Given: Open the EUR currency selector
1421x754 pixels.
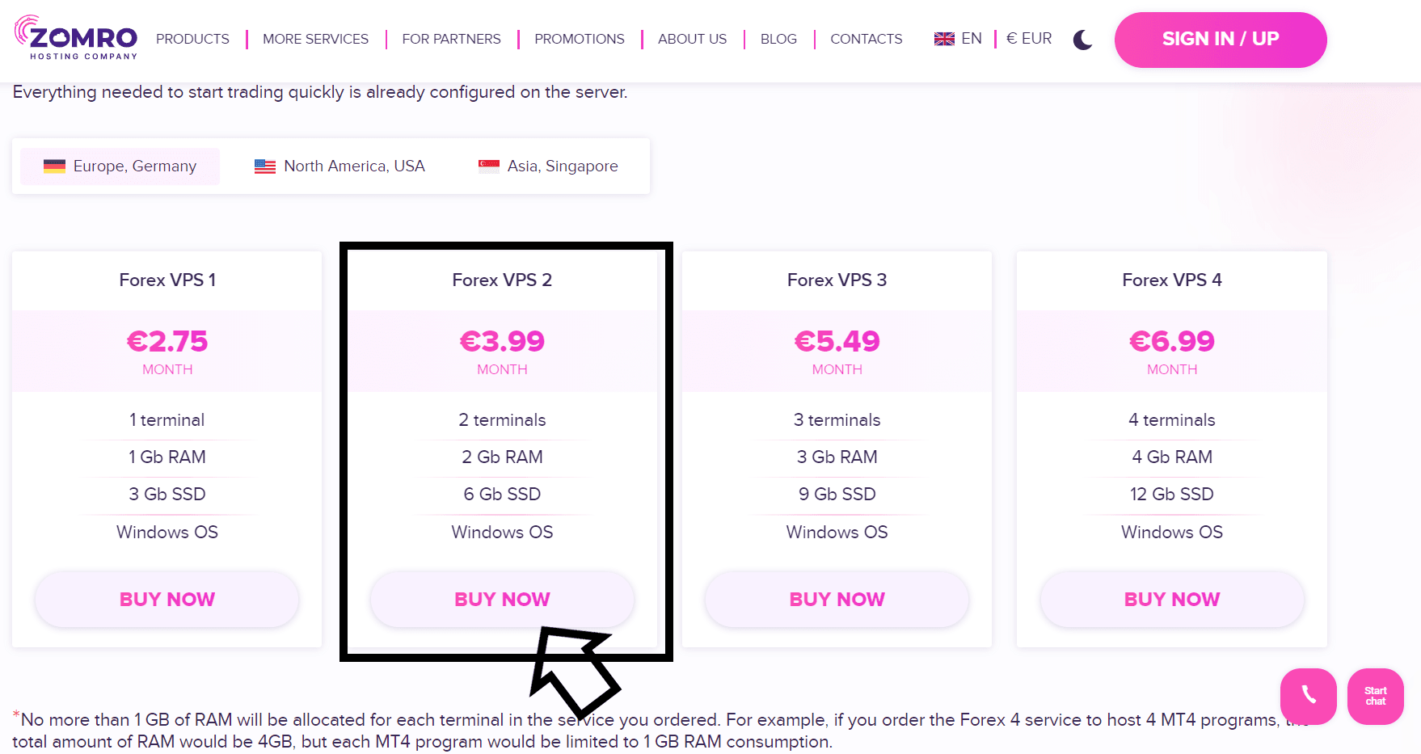Looking at the screenshot, I should point(1029,39).
